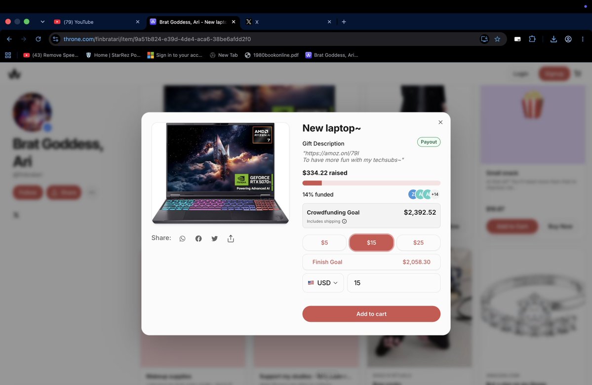Open the New Tab bookmark
Image resolution: width=592 pixels, height=385 pixels.
[224, 55]
